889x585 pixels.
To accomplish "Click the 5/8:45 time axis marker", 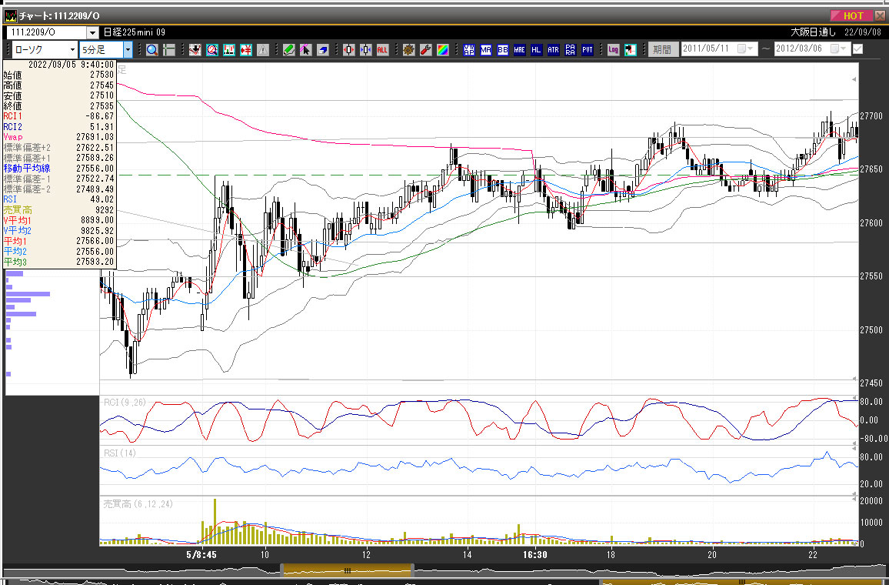I will tap(201, 554).
